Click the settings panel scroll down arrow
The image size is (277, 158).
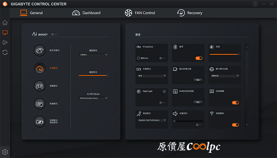tap(247, 125)
